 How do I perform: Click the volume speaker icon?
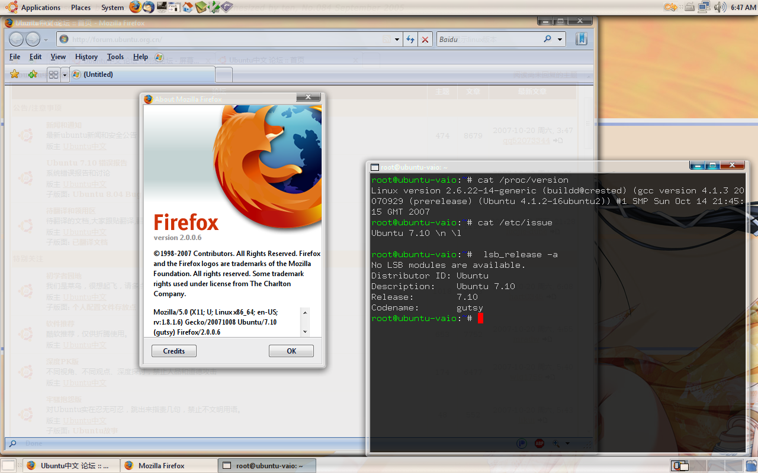tap(720, 7)
